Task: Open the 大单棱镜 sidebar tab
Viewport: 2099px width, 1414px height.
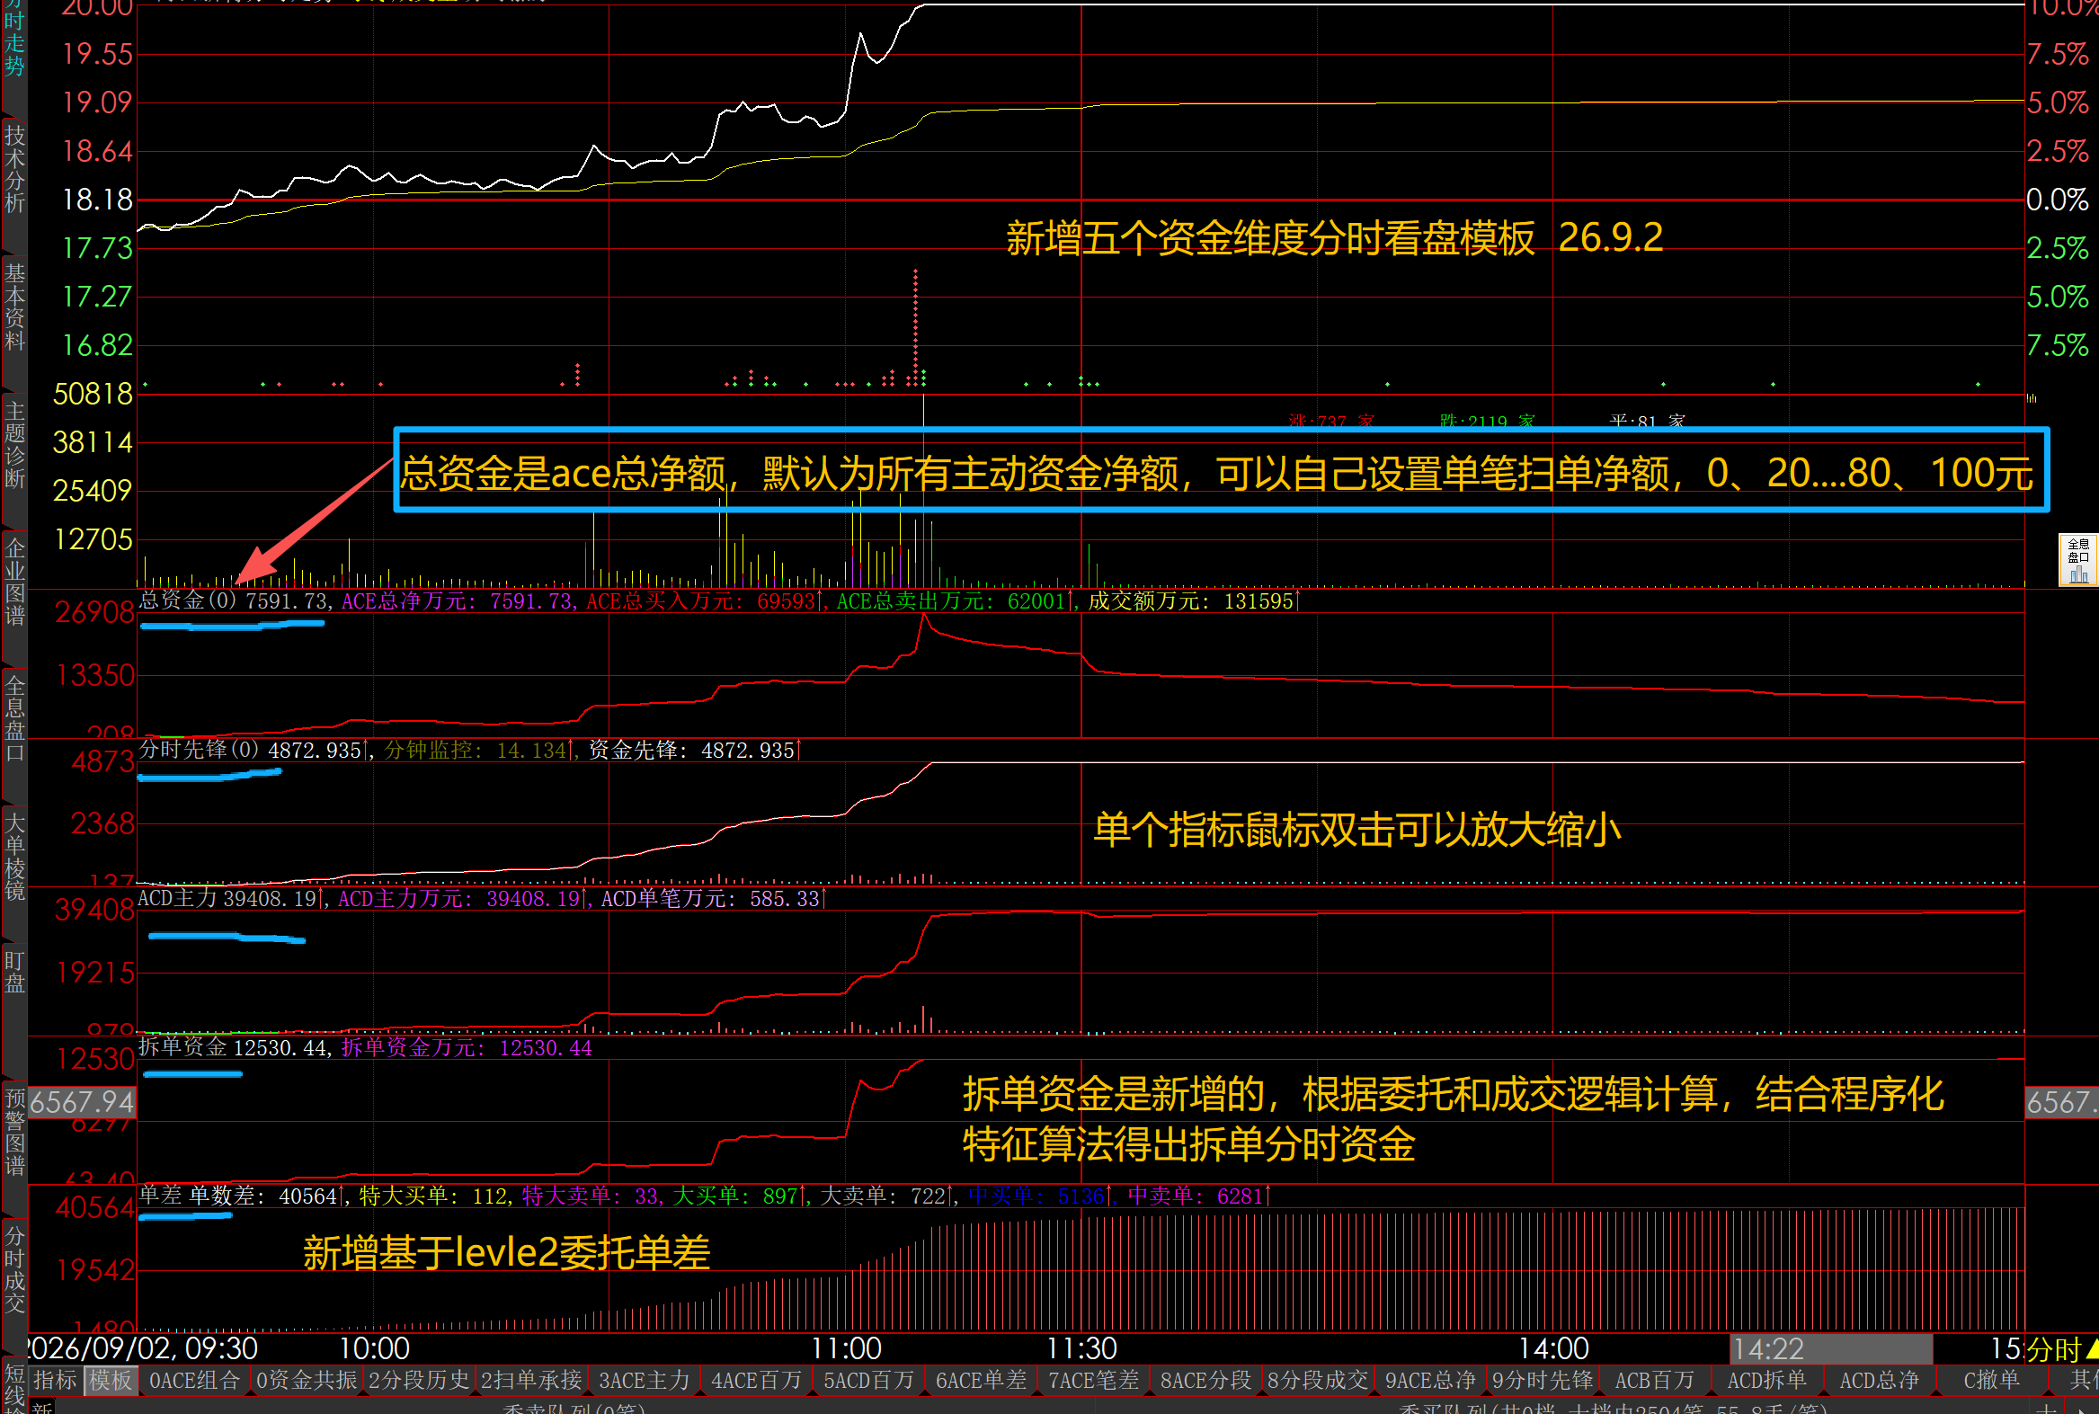Action: click(x=13, y=857)
